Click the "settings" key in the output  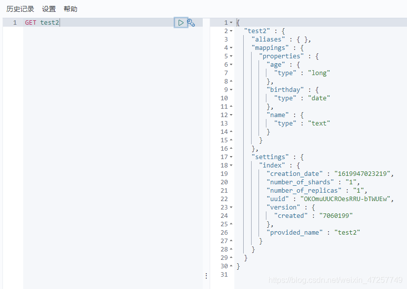(x=270, y=157)
